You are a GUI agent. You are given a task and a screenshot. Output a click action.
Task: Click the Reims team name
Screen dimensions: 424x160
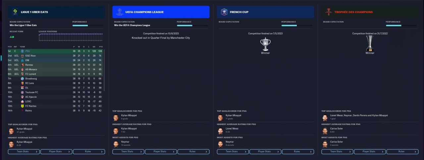tap(29, 111)
